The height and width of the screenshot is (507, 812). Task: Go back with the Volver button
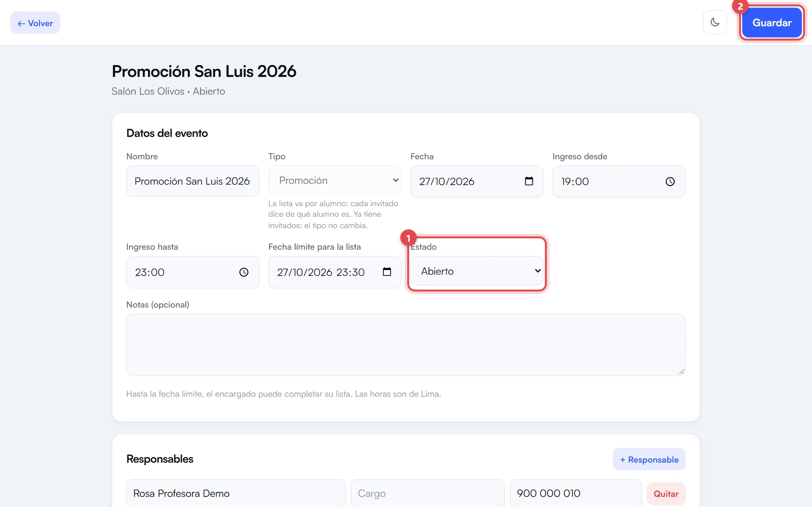[x=35, y=23]
